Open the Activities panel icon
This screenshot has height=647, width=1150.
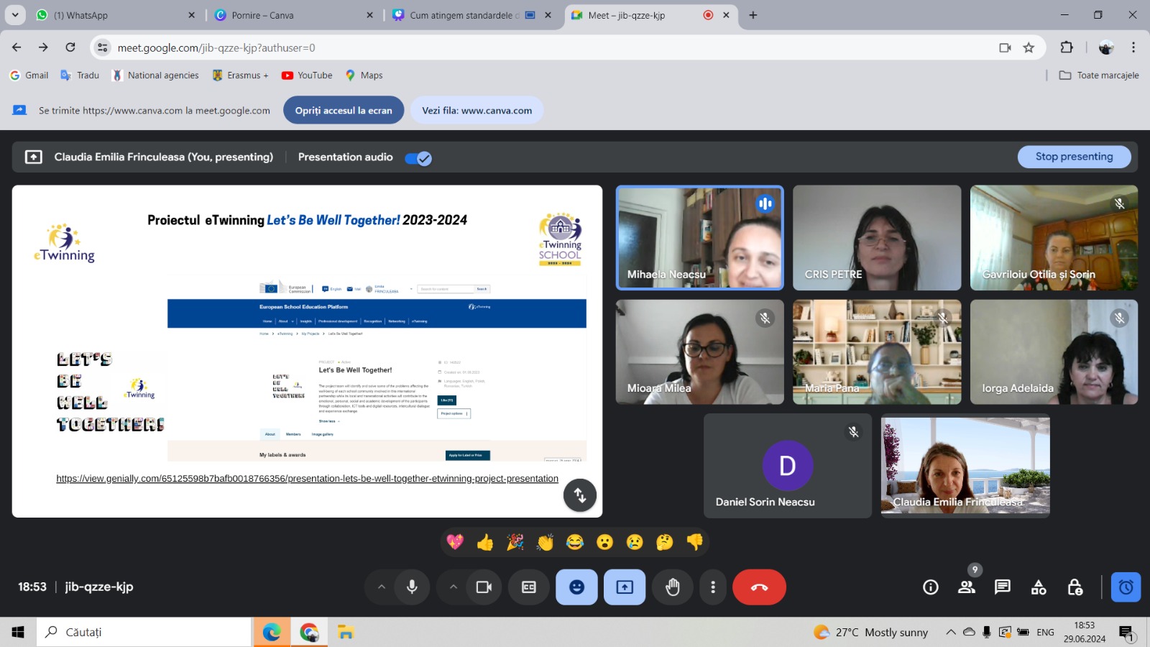tap(1039, 587)
